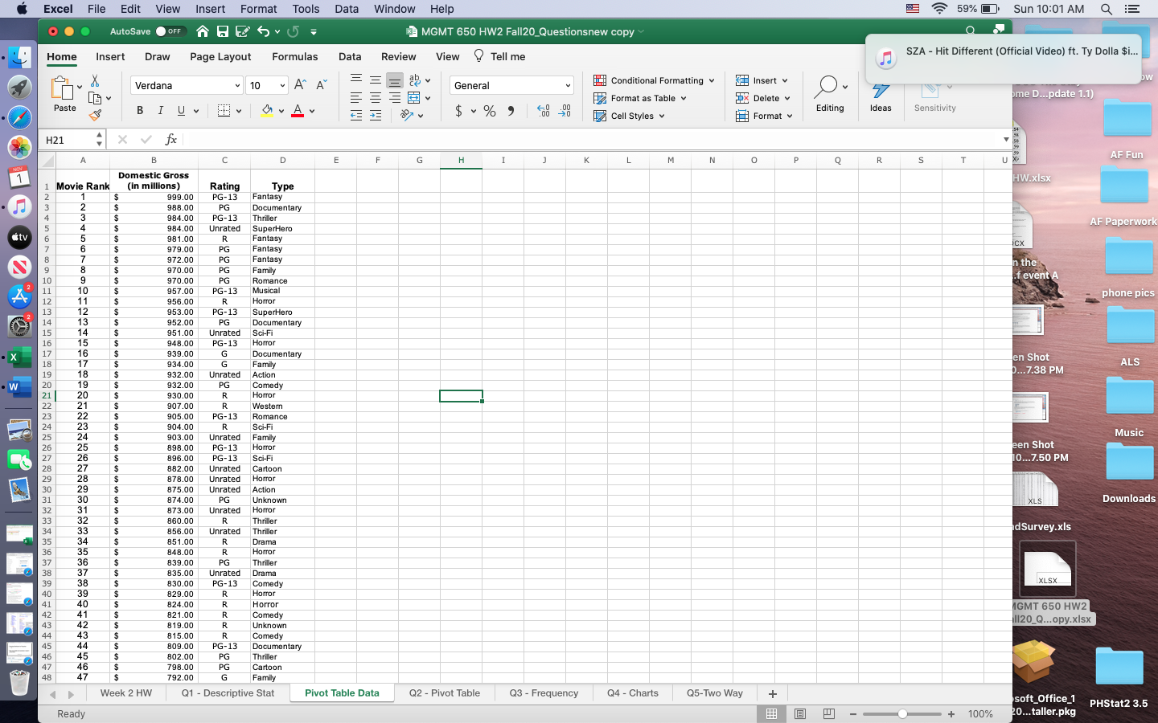Open the Borders dropdown arrow
The height and width of the screenshot is (723, 1158).
click(239, 111)
